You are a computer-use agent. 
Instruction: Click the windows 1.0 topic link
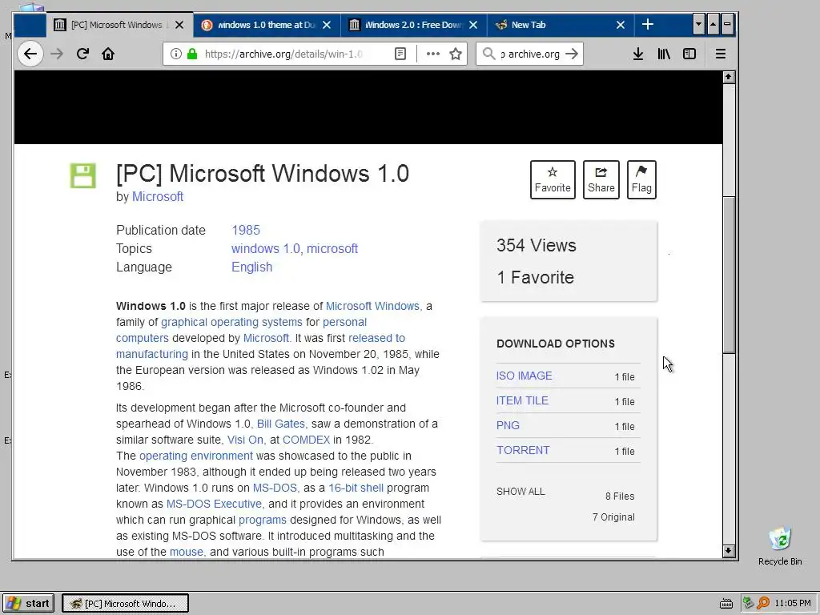click(266, 248)
